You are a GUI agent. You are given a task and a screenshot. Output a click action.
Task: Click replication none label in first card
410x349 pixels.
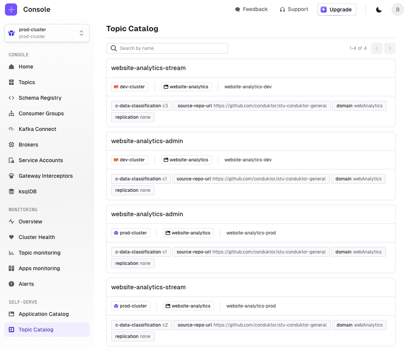tap(133, 117)
